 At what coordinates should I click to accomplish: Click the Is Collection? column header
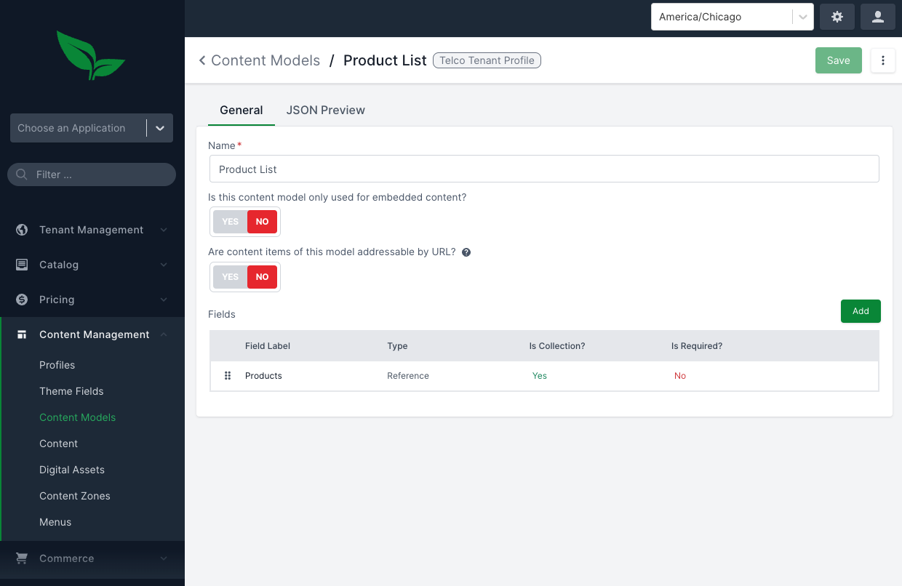pyautogui.click(x=557, y=346)
